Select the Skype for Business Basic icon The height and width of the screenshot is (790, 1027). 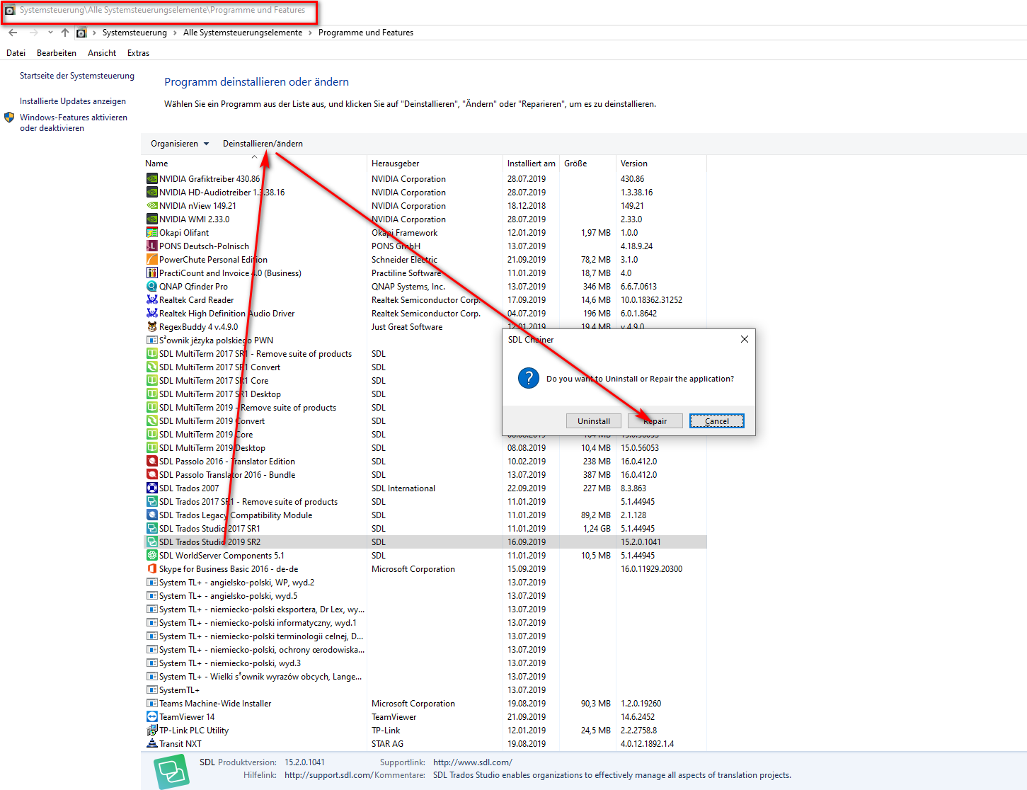tap(151, 569)
